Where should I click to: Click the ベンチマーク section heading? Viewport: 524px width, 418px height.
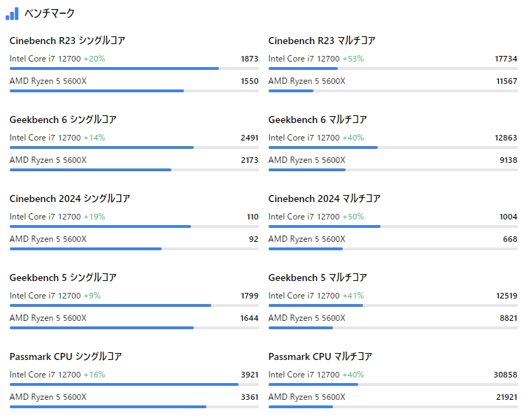click(49, 14)
